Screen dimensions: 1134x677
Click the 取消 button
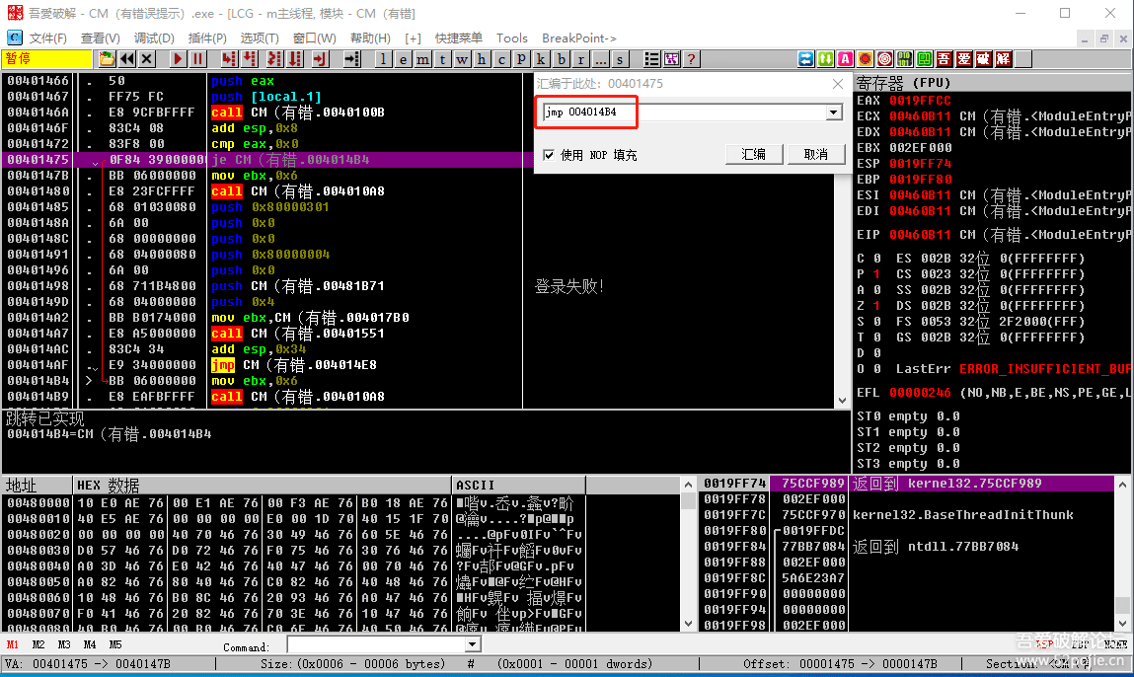click(815, 154)
